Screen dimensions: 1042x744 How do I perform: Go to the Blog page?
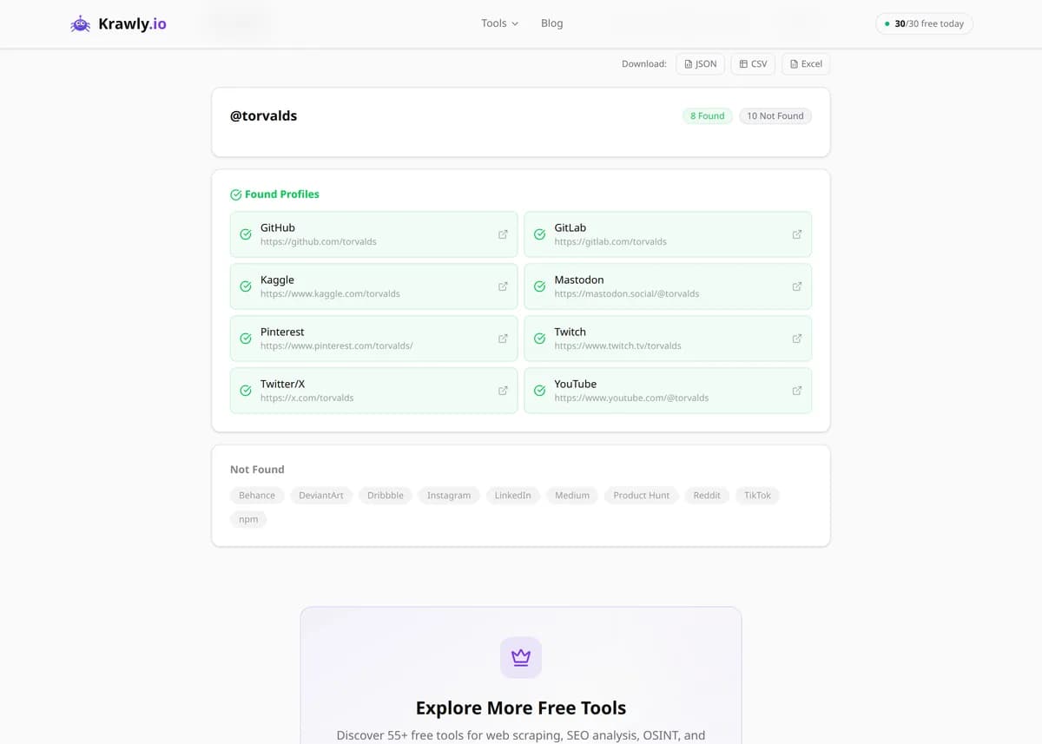pyautogui.click(x=551, y=23)
